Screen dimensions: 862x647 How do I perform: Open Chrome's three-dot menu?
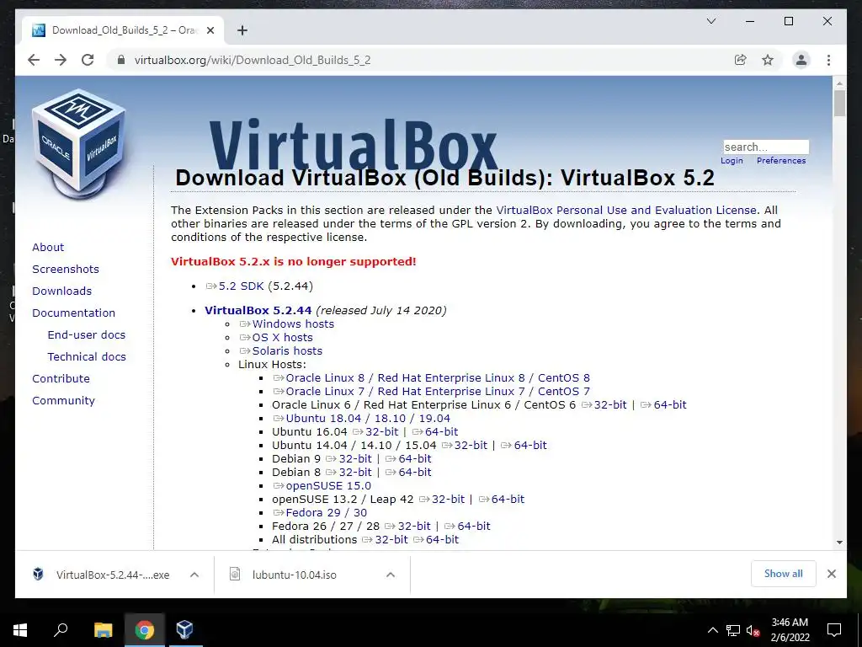(x=828, y=60)
